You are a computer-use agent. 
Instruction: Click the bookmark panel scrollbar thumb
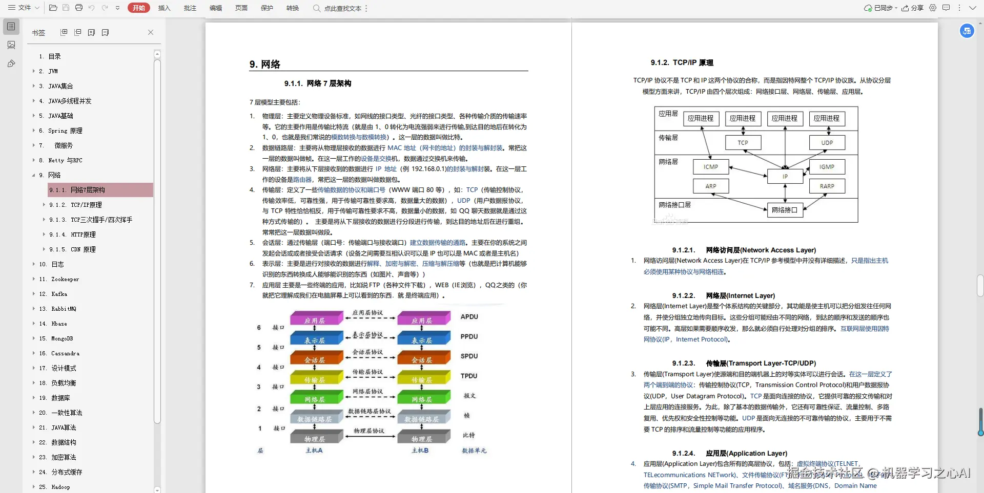(157, 242)
